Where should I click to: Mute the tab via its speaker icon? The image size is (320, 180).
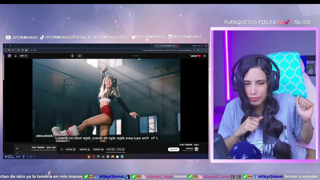click(x=158, y=46)
